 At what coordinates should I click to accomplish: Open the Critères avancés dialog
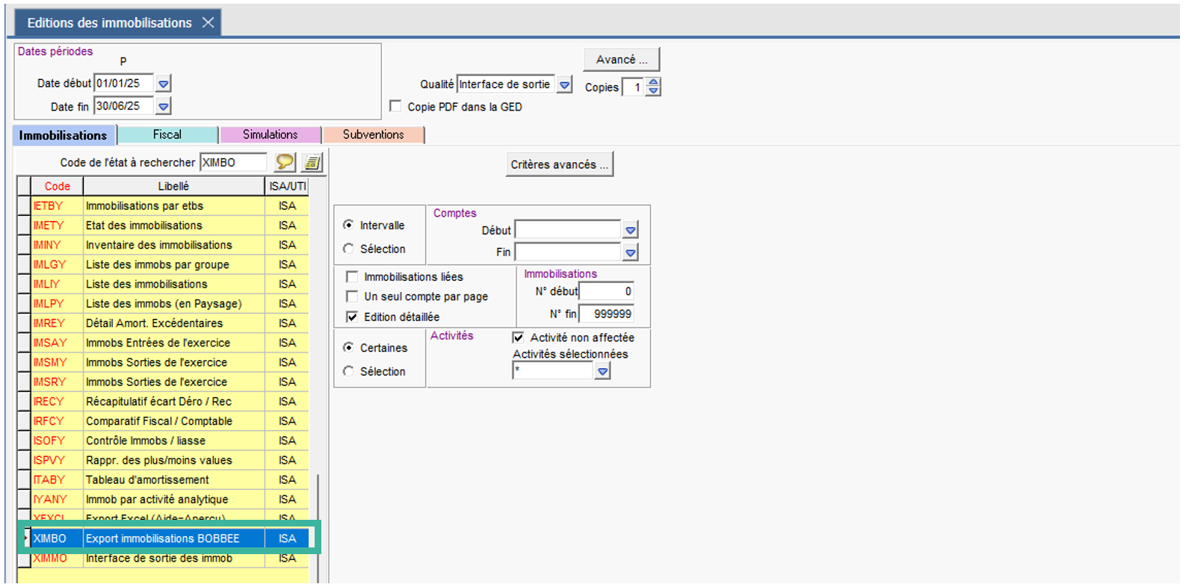coord(559,164)
